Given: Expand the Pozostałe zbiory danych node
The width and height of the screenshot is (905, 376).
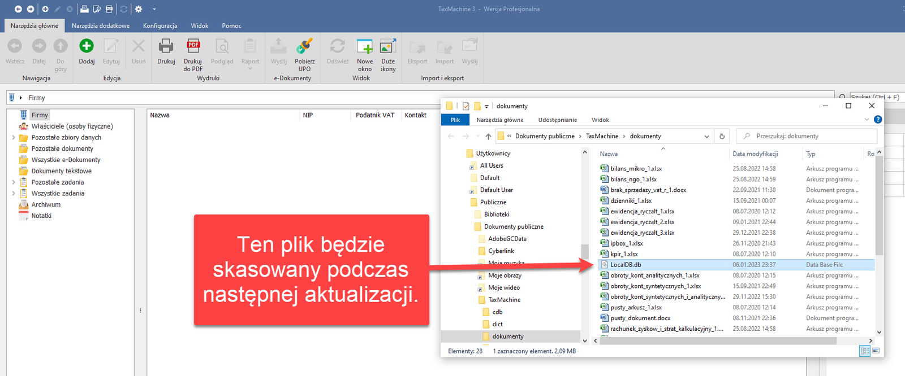Looking at the screenshot, I should pos(14,138).
